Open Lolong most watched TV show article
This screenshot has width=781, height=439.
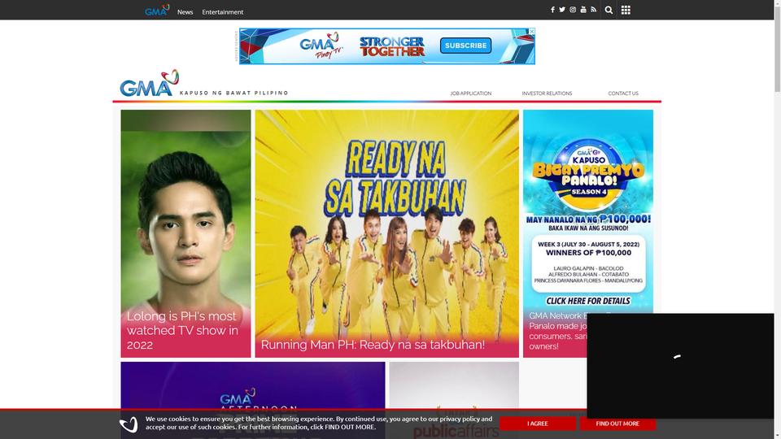[x=185, y=233]
